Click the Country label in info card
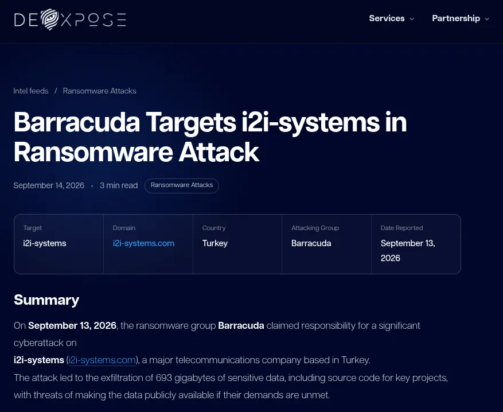 pyautogui.click(x=214, y=228)
